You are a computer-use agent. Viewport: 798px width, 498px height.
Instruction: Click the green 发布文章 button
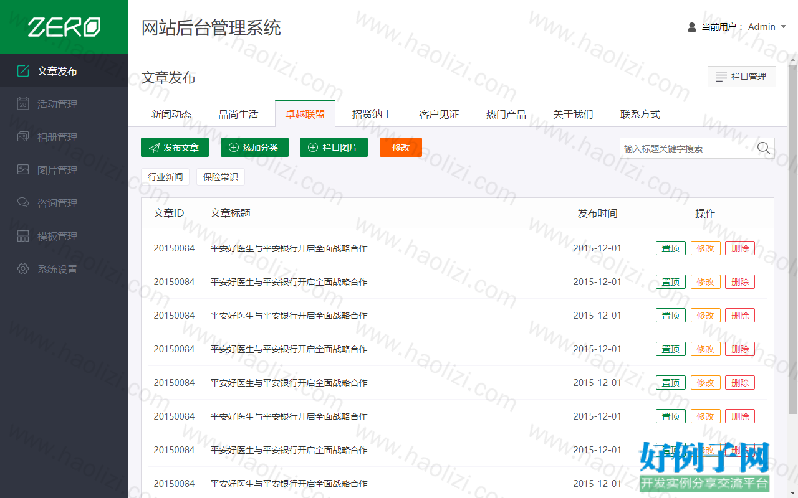click(175, 148)
